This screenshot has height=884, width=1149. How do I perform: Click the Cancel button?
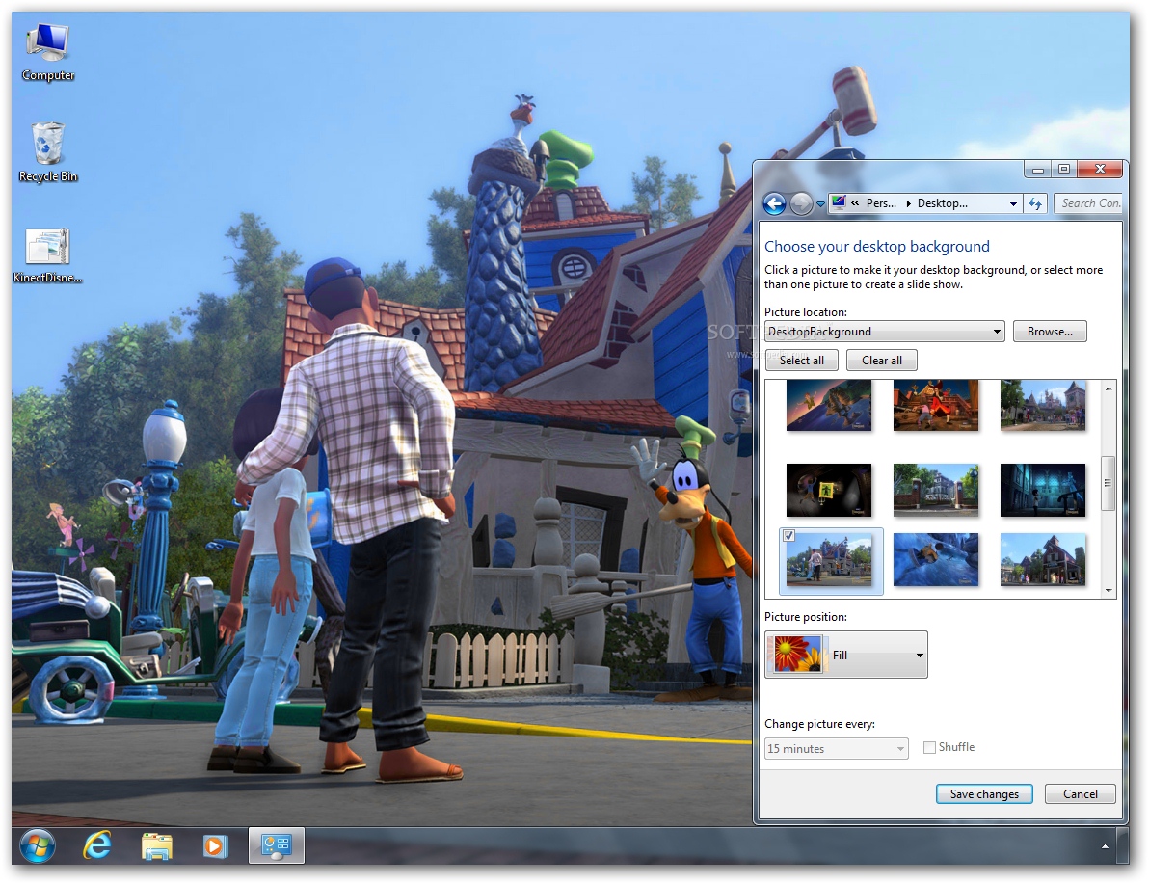point(1081,793)
